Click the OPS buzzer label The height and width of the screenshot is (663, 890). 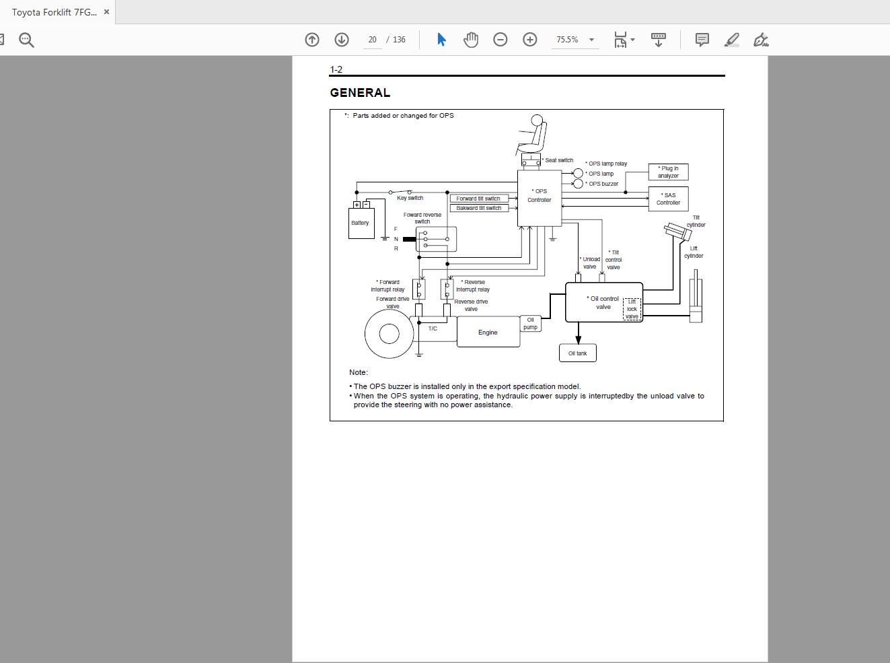click(602, 184)
